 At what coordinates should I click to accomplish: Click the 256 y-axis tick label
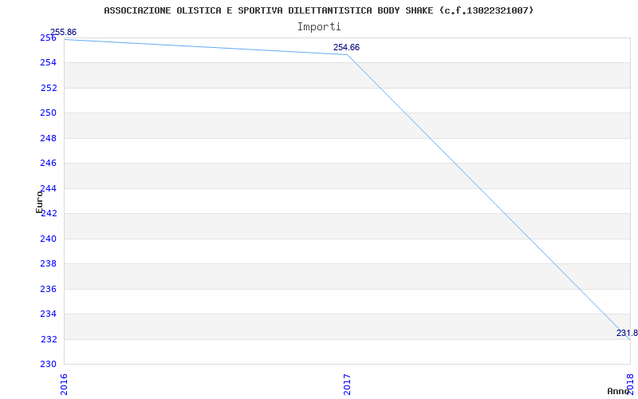click(48, 38)
